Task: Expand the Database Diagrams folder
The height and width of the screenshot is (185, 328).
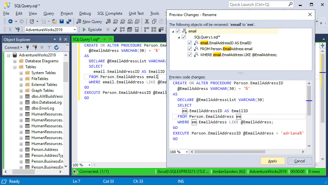Action: point(15,61)
